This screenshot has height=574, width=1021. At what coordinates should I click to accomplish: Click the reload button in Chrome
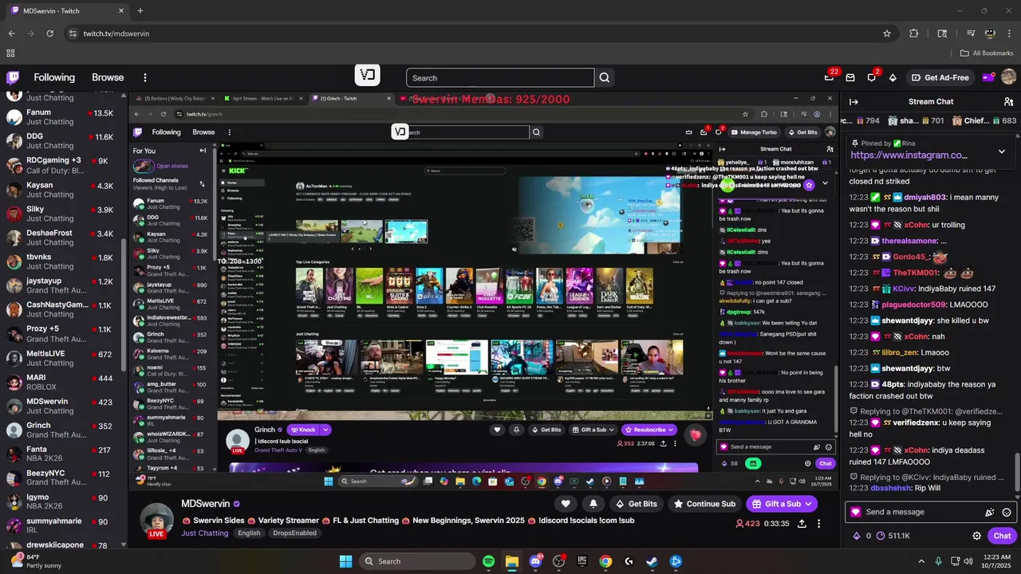click(49, 33)
